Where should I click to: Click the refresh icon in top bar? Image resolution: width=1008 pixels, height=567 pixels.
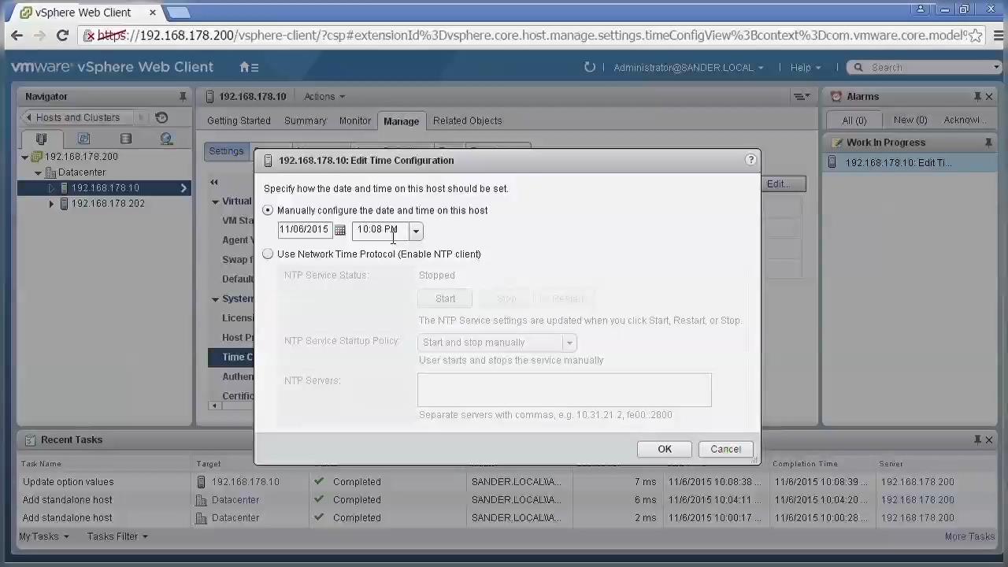click(589, 67)
